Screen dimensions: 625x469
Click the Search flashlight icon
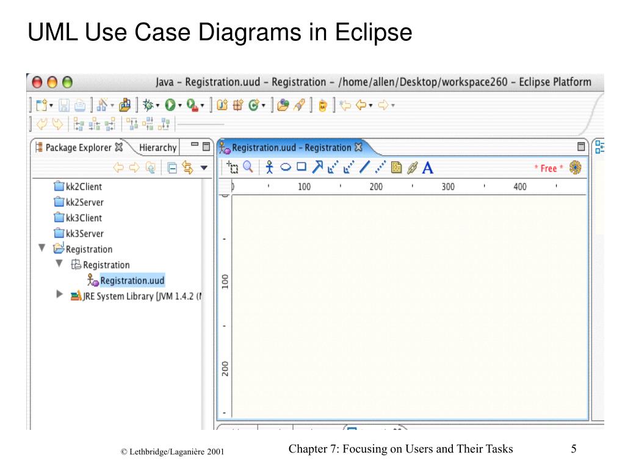tap(299, 105)
